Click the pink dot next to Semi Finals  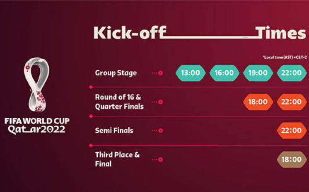point(161,131)
